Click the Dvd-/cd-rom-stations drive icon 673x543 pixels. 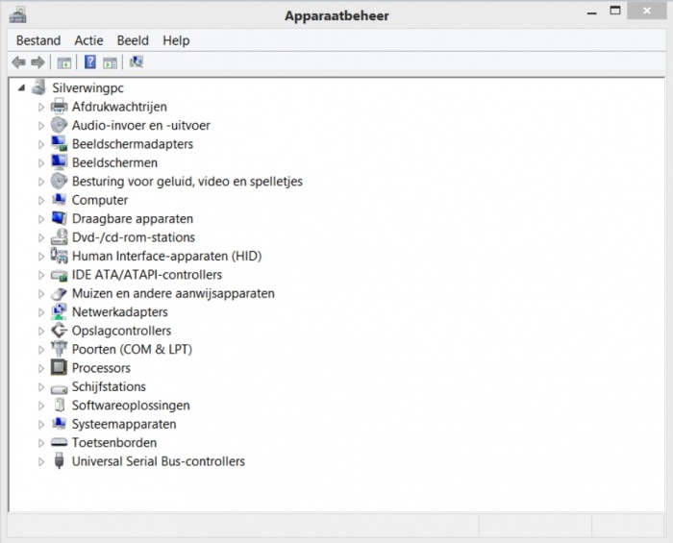pyautogui.click(x=59, y=237)
